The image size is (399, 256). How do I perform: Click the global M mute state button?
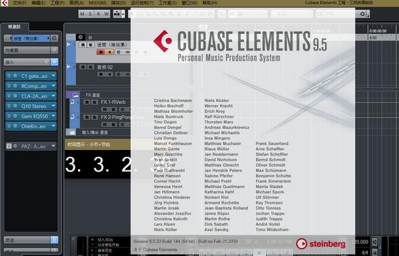click(x=82, y=14)
